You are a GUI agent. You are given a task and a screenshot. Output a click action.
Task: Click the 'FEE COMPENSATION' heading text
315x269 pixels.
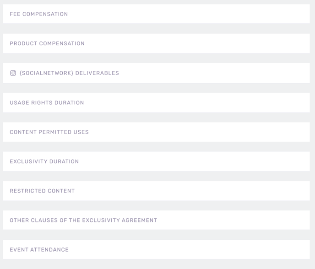[39, 14]
